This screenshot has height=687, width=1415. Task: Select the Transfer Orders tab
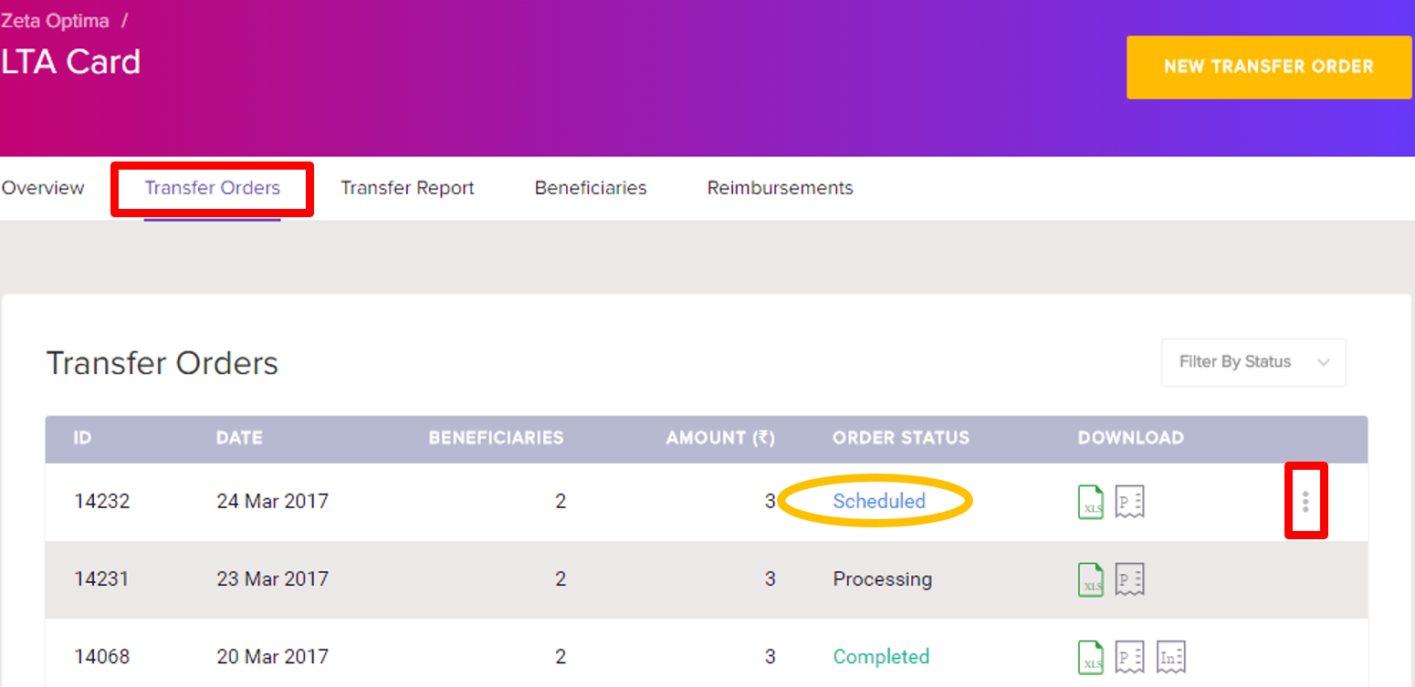(x=213, y=188)
